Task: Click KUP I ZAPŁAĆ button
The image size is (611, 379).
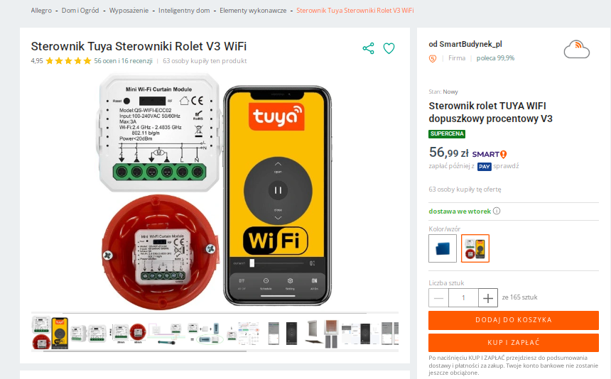Action: [x=514, y=342]
